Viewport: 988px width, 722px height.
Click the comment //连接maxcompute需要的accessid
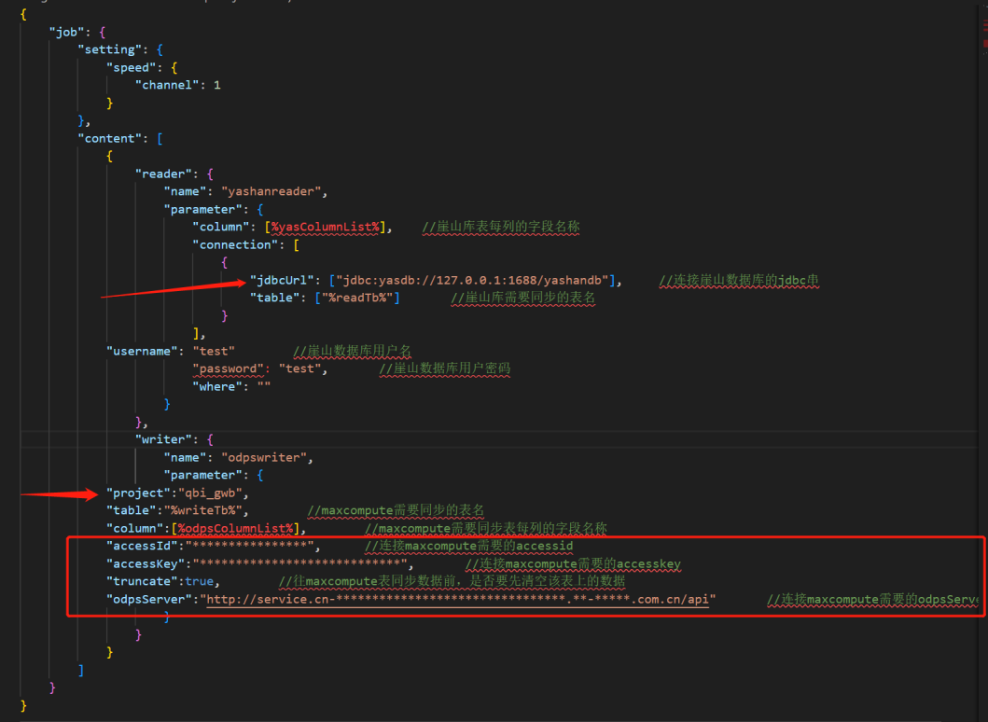pos(468,546)
